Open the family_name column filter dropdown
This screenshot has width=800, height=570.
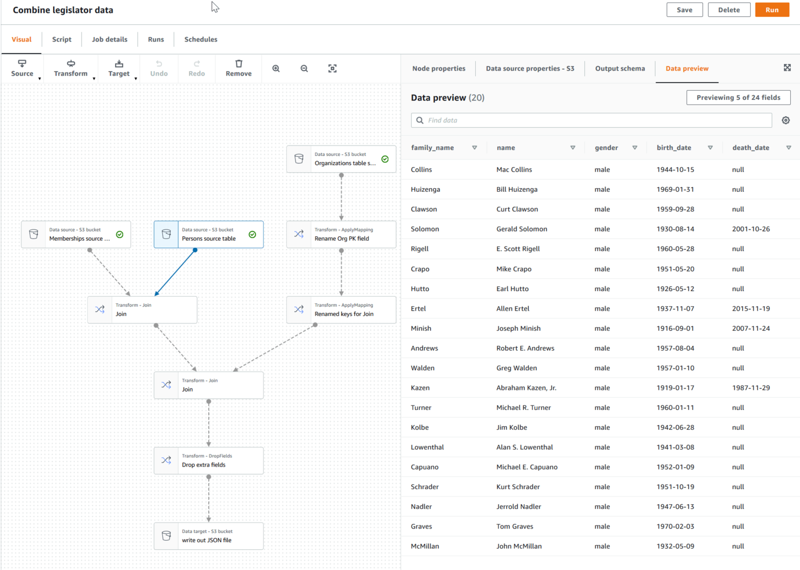474,147
